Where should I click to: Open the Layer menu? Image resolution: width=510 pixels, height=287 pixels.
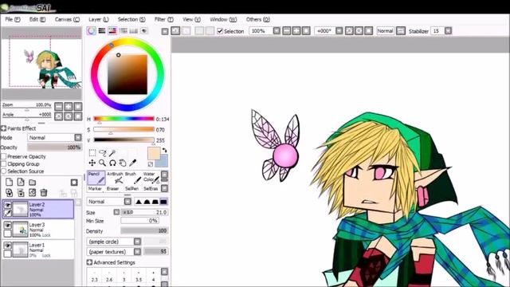point(99,19)
